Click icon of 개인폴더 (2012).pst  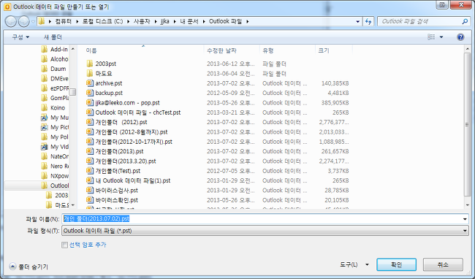pos(90,122)
